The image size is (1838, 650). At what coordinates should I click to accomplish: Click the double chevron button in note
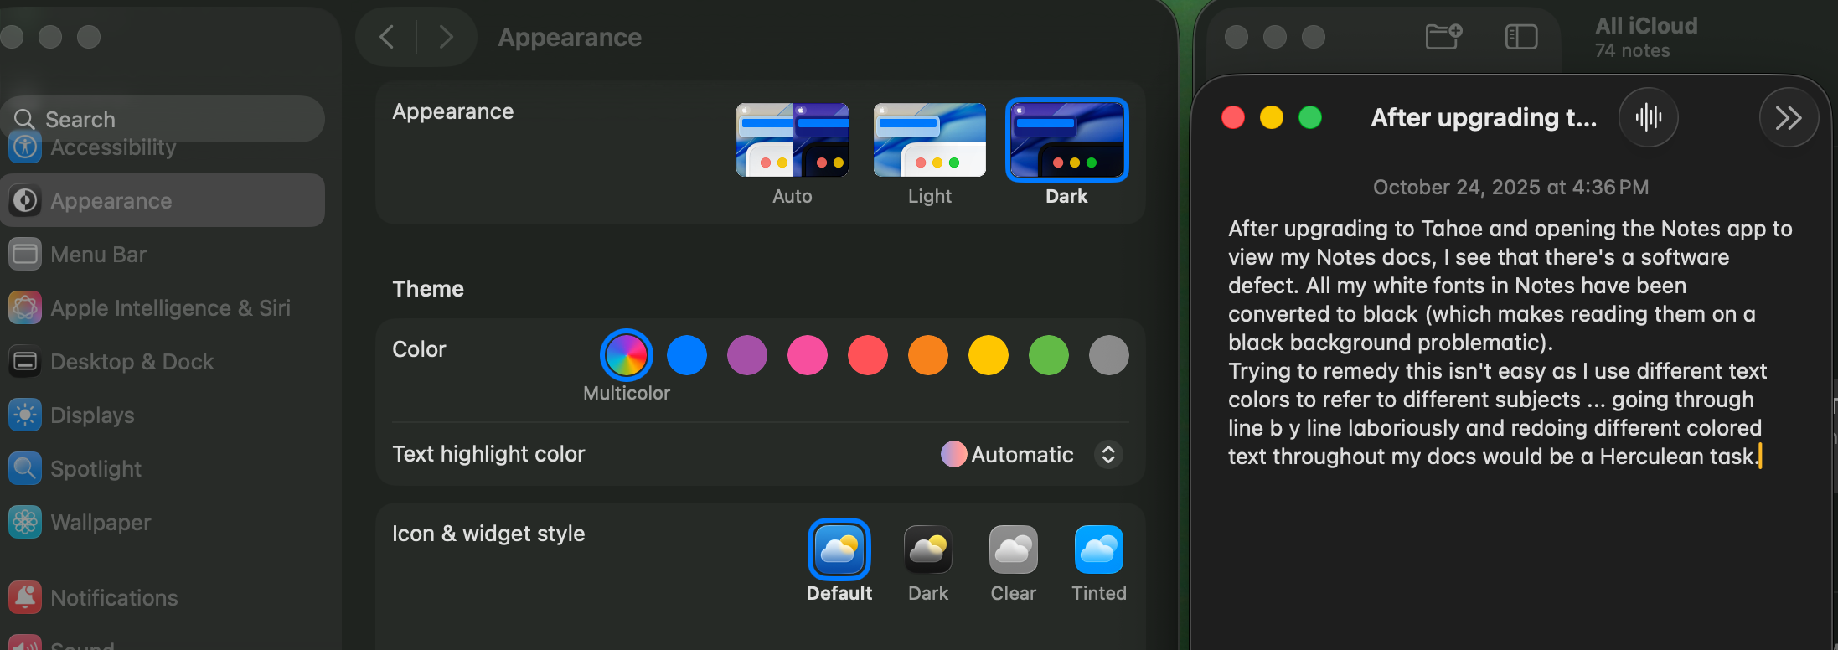pyautogui.click(x=1789, y=117)
